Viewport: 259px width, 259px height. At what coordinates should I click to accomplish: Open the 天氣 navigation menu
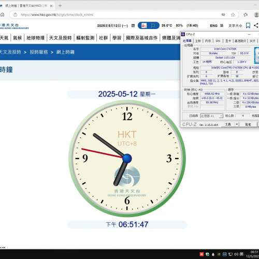4,38
